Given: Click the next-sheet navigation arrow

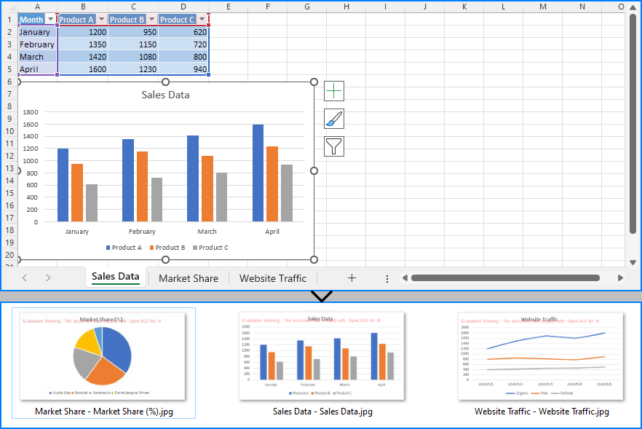Looking at the screenshot, I should click(x=47, y=278).
